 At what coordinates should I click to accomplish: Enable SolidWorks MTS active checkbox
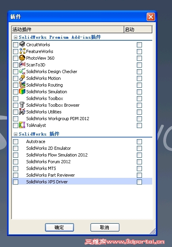15,168
